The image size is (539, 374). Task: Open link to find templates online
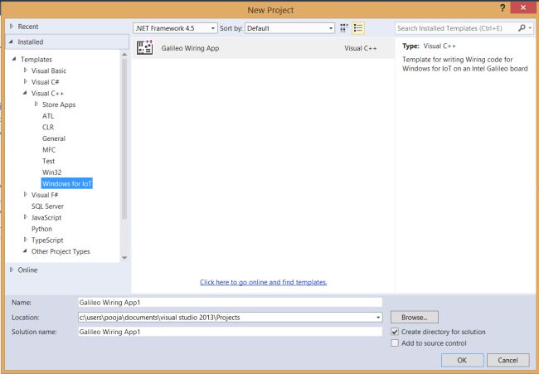coord(264,282)
